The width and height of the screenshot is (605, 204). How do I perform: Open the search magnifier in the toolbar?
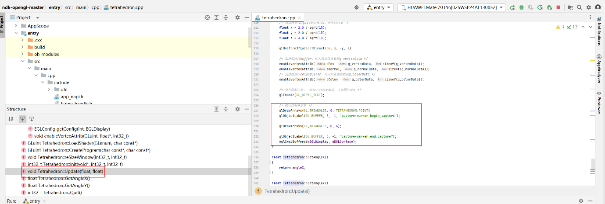click(x=580, y=7)
